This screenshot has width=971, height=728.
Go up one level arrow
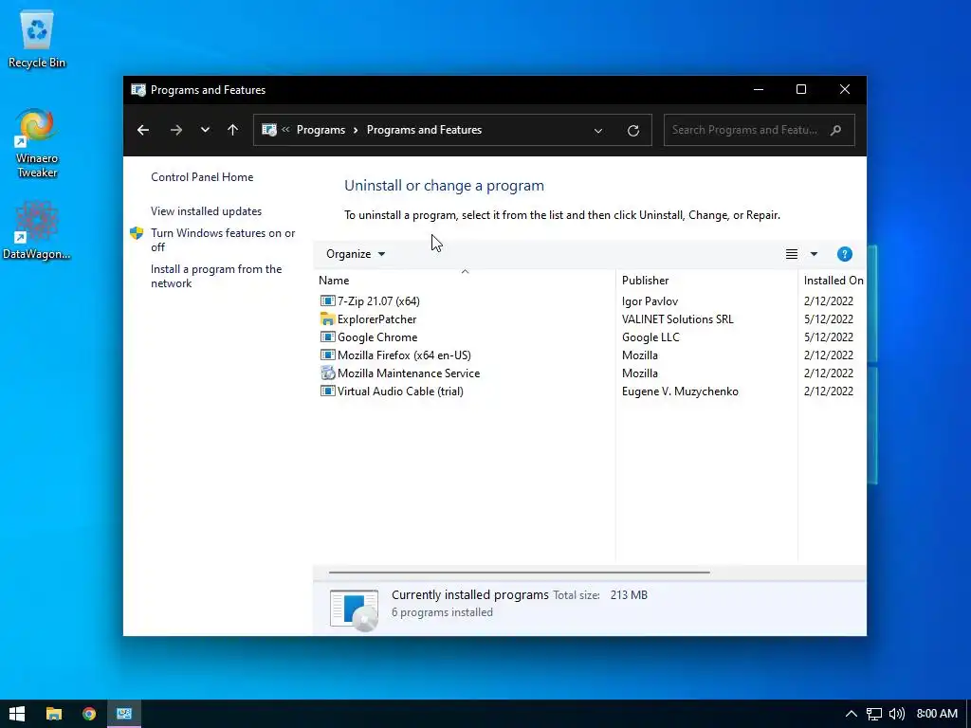point(233,130)
